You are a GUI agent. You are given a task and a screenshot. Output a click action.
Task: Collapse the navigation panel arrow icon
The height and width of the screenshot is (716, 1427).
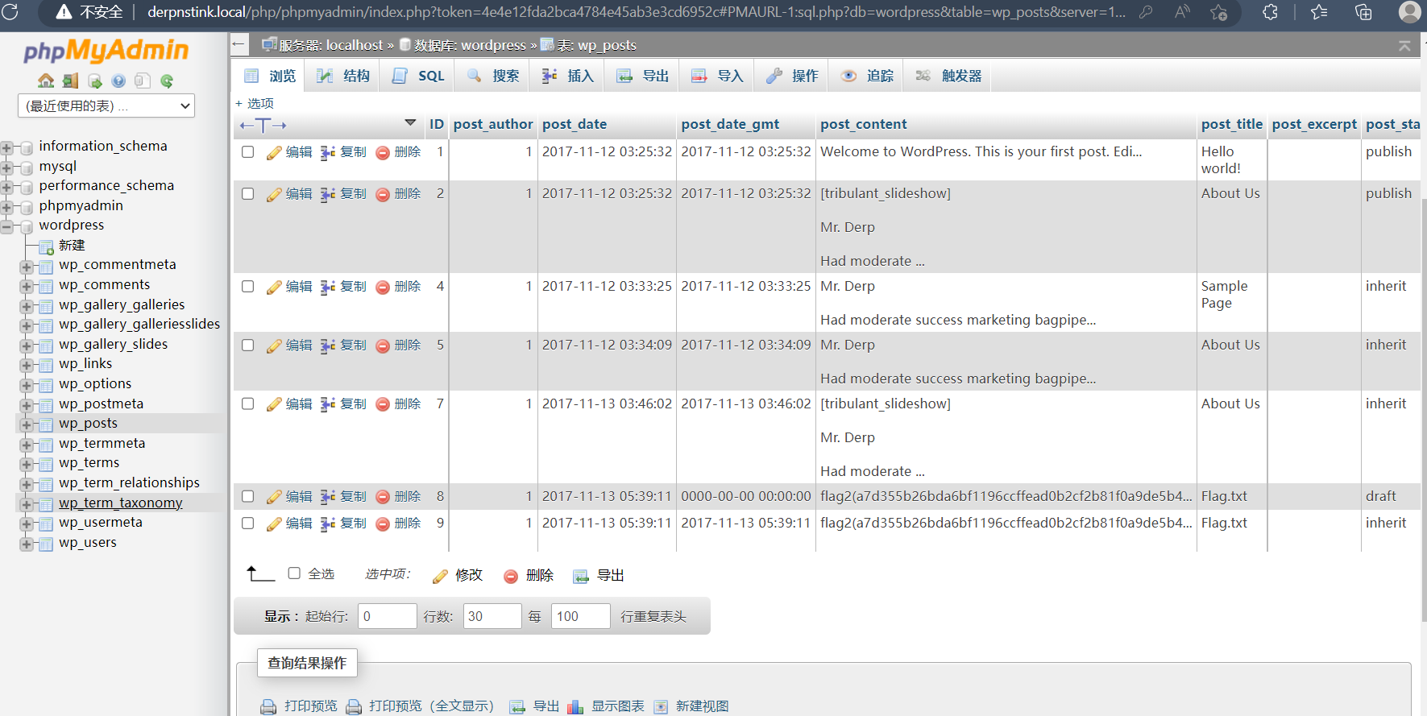tap(239, 45)
